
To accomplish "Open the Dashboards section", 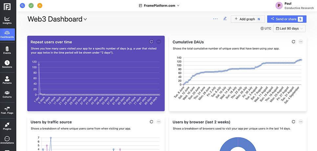I will coord(7,35).
